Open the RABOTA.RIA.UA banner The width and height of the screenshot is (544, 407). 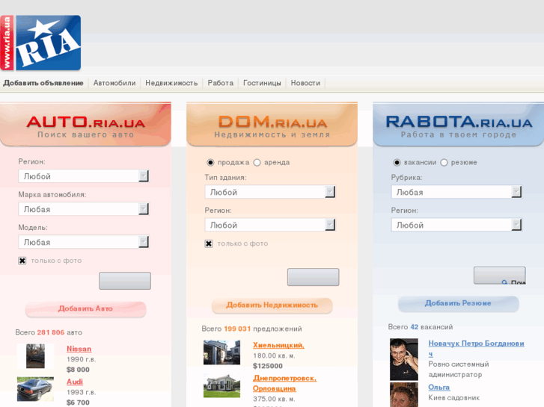tap(458, 124)
